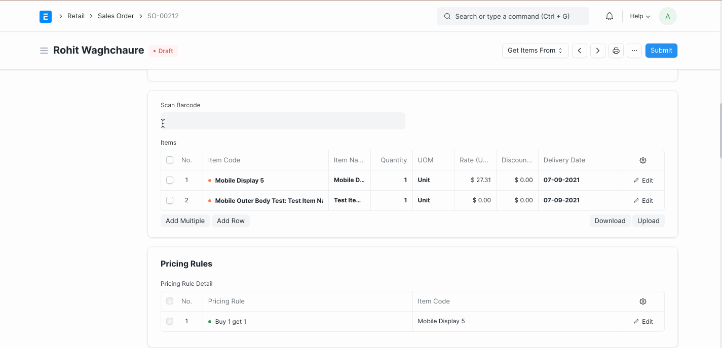Select all rows checkbox in Items table
The height and width of the screenshot is (348, 722).
tap(170, 160)
